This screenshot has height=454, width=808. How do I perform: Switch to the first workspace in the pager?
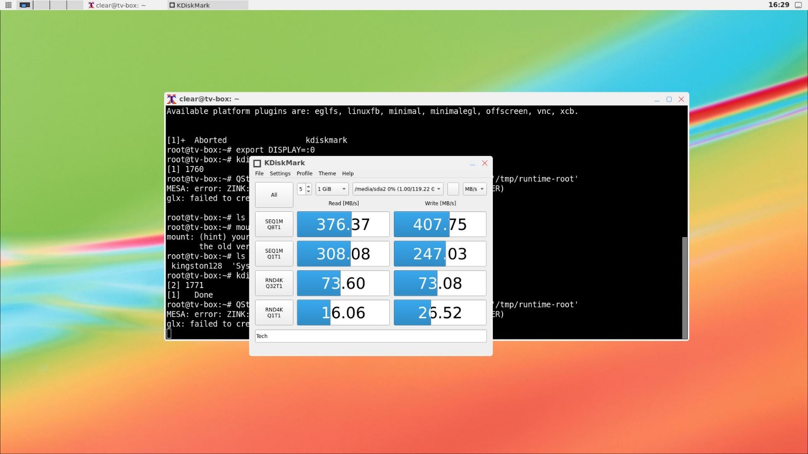(x=25, y=5)
